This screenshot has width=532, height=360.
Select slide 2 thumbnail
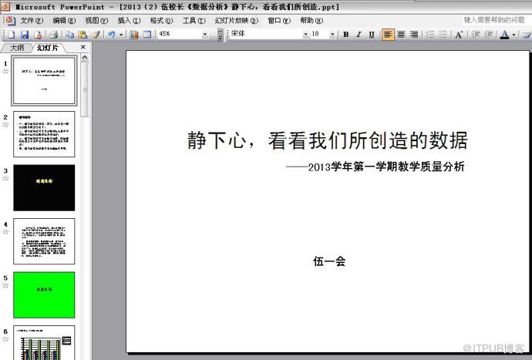click(x=44, y=134)
